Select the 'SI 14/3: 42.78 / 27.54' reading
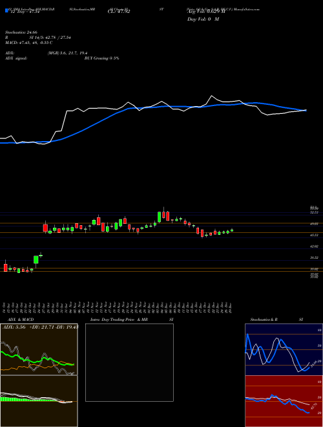Viewport: 323px width, 427px height. (x=50, y=38)
